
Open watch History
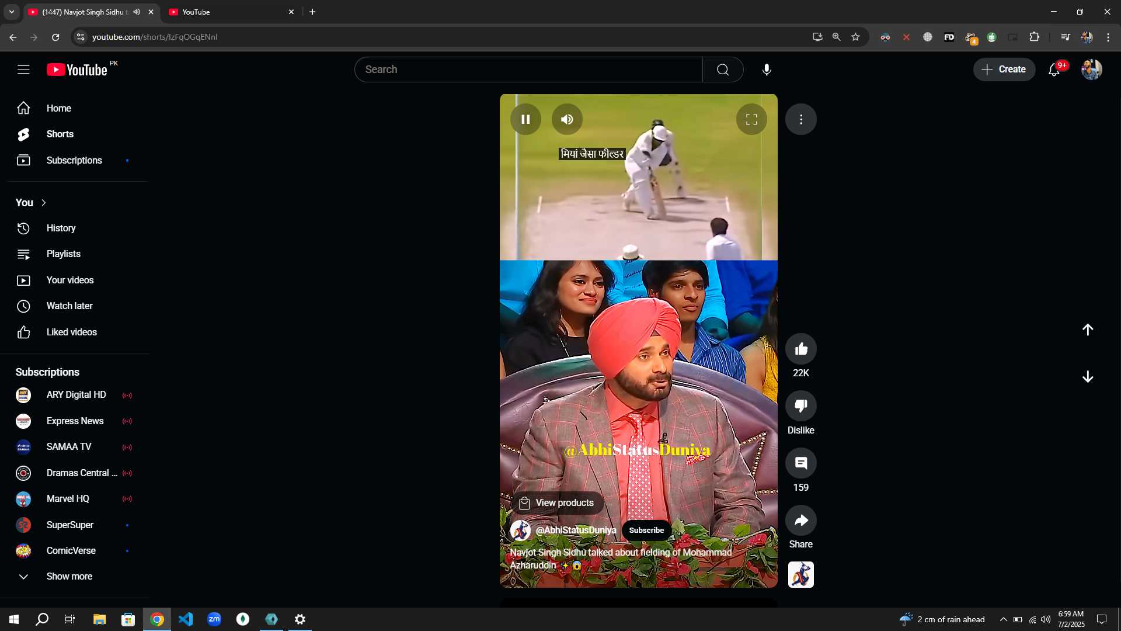75,228
